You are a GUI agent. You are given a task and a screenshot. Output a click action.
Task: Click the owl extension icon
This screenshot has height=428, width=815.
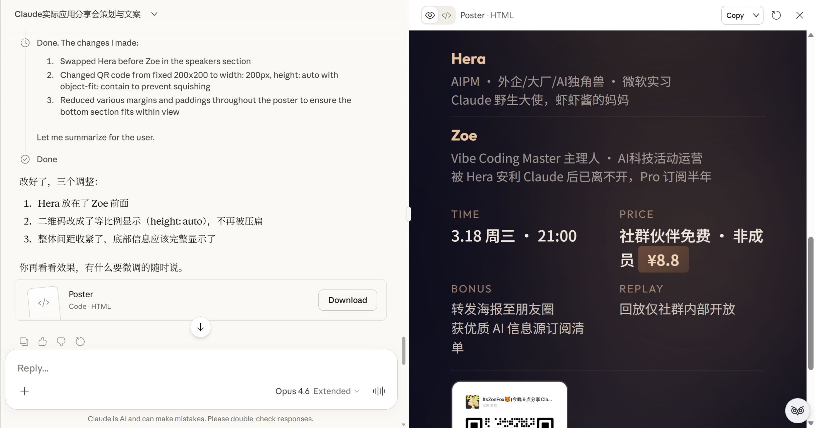pyautogui.click(x=797, y=410)
